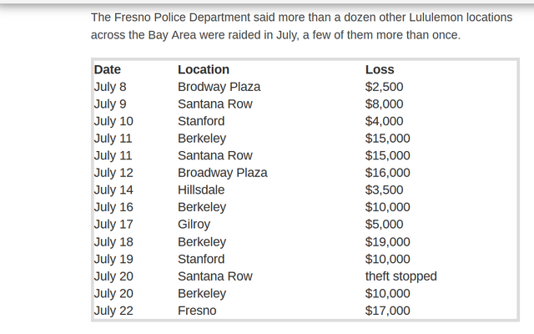Click the $8,000 Santana Row loss
This screenshot has width=534, height=334.
click(384, 104)
